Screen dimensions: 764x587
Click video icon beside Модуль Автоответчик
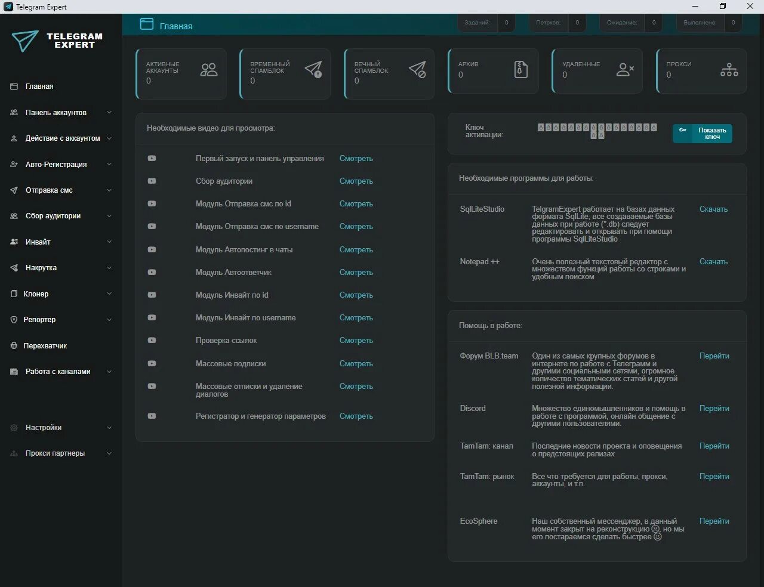click(152, 273)
